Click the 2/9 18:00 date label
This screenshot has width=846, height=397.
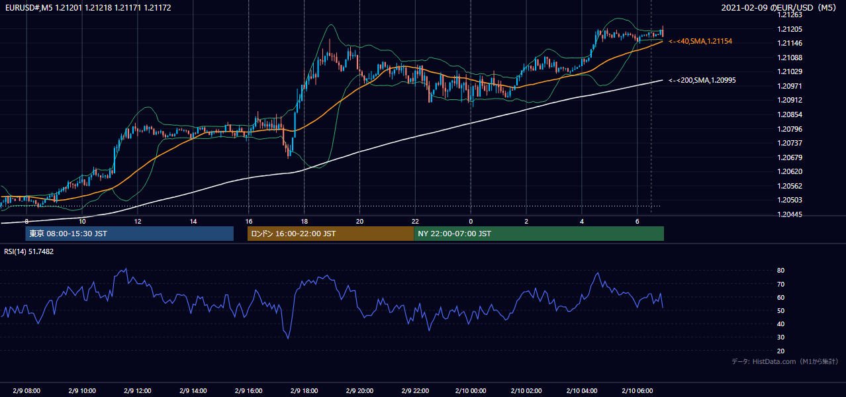(x=305, y=391)
